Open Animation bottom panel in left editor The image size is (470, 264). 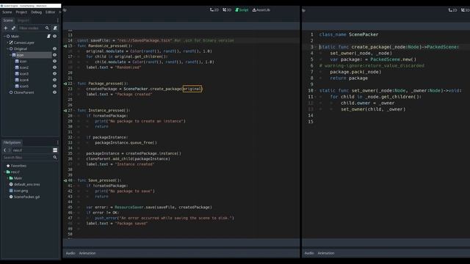[87, 253]
